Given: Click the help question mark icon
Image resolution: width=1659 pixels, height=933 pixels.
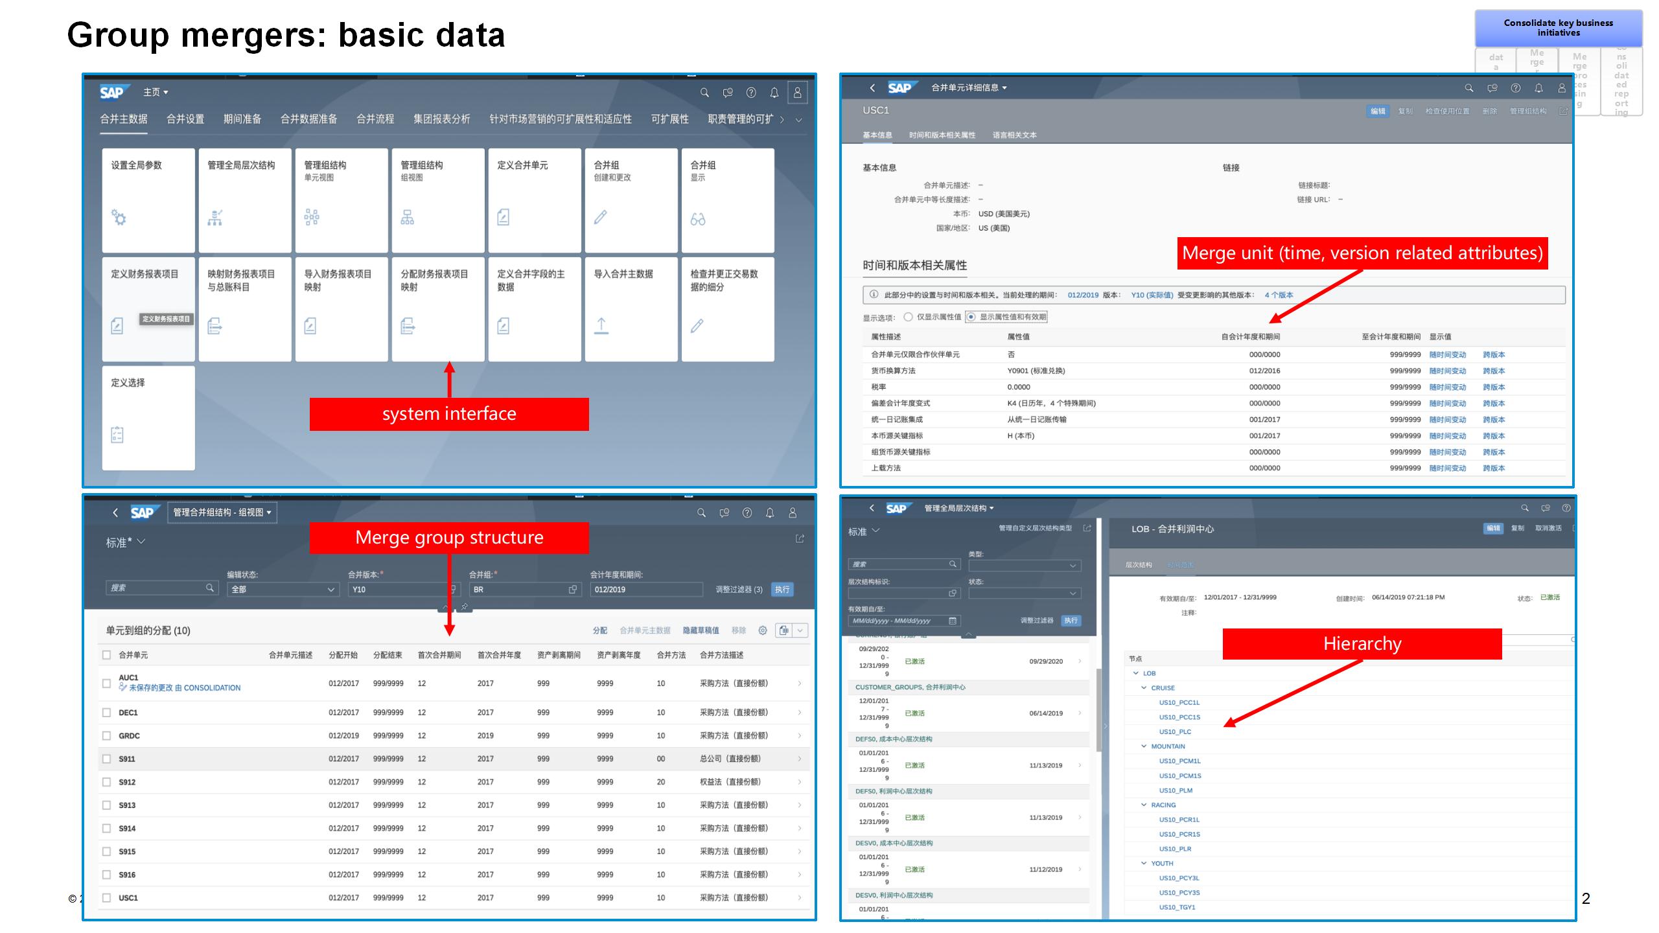Looking at the screenshot, I should pyautogui.click(x=750, y=93).
